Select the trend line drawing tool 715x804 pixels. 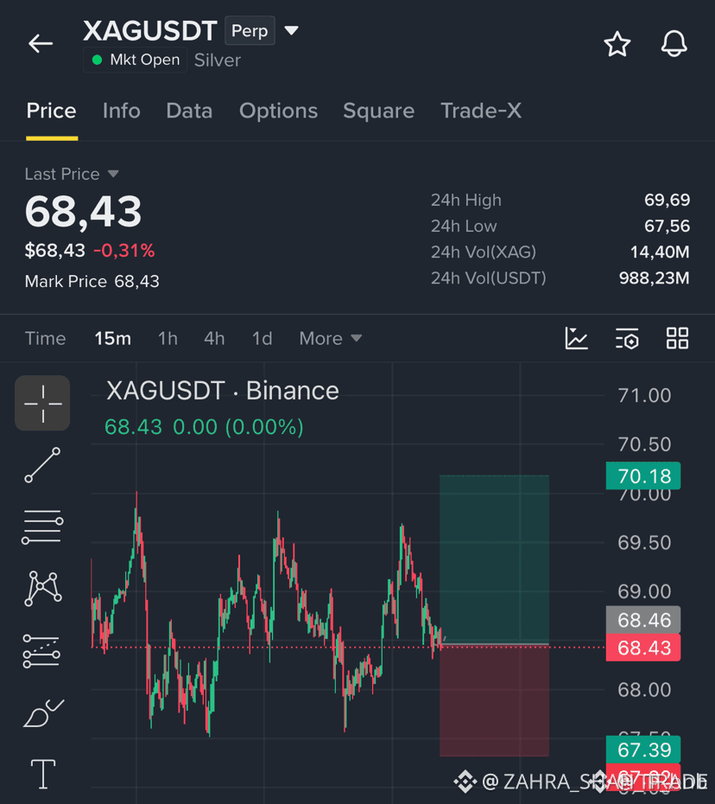[x=42, y=465]
